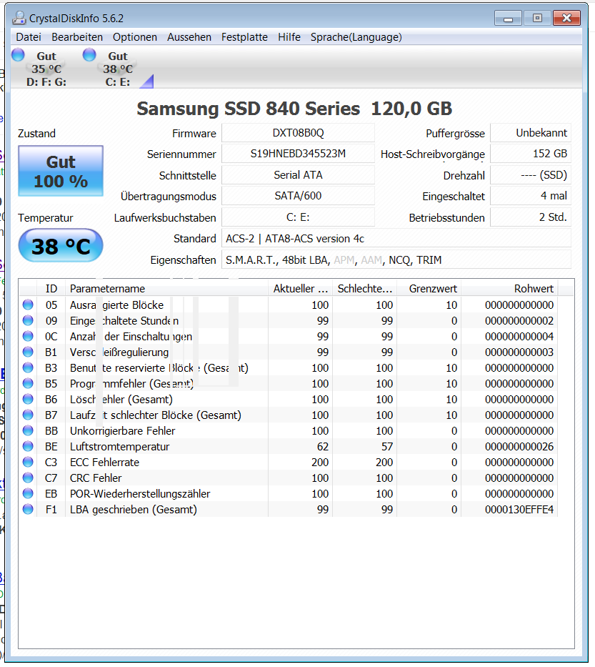This screenshot has width=595, height=667.
Task: Click the Rohwert column header
Action: point(510,288)
